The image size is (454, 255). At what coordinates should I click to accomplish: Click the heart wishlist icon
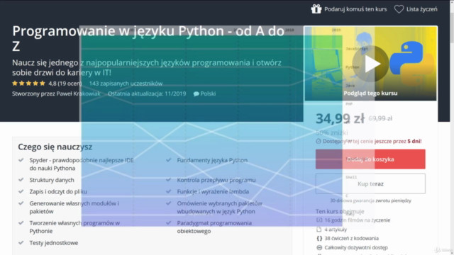399,9
